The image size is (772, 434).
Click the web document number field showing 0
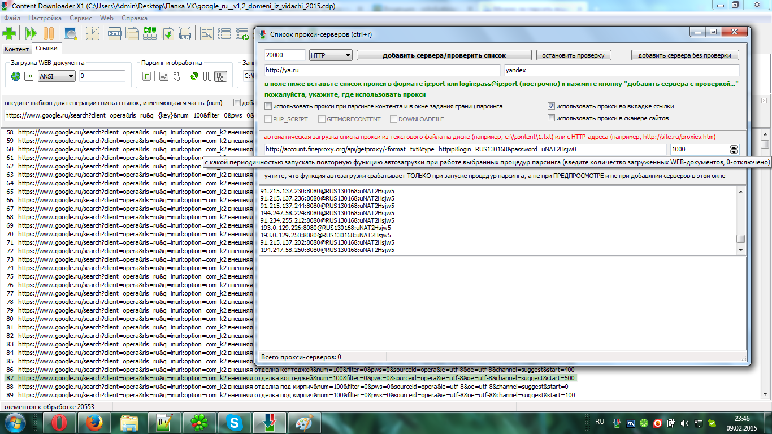(102, 76)
